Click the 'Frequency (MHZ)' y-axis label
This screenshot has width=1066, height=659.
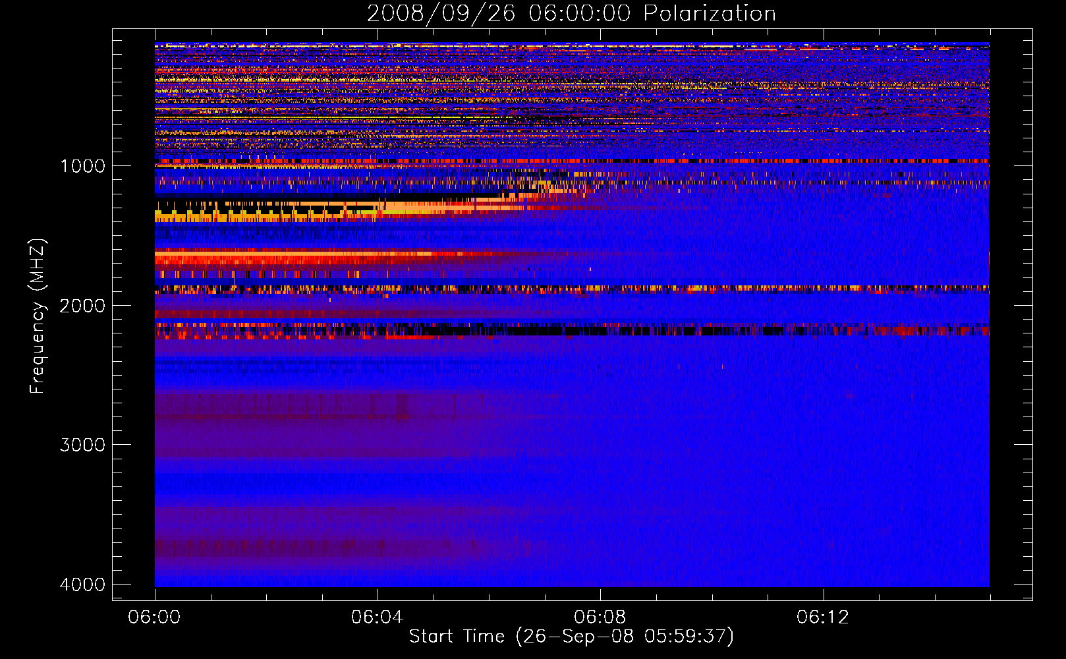(x=38, y=316)
